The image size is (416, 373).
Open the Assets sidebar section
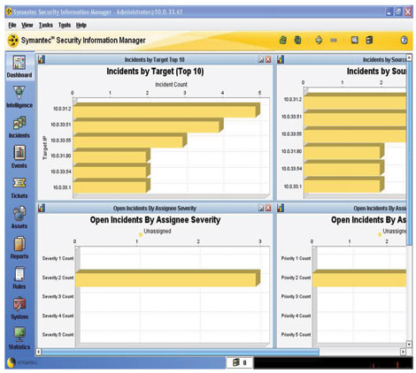point(19,217)
